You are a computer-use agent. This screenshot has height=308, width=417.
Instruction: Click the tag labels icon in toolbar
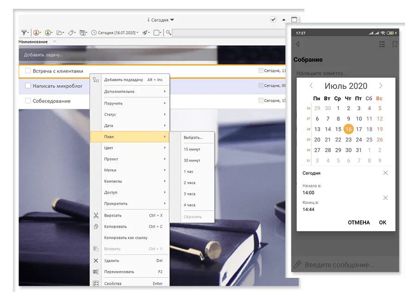(x=71, y=32)
